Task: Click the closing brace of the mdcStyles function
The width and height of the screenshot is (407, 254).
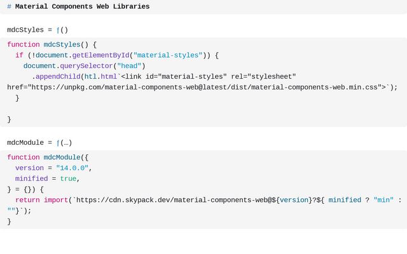Action: point(9,119)
